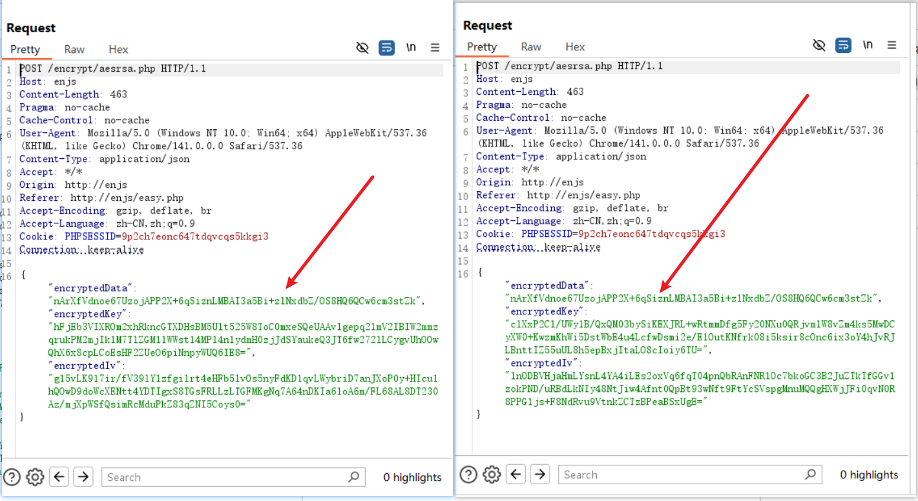This screenshot has width=918, height=501.
Task: Open search help icon in right panel
Action: 469,475
